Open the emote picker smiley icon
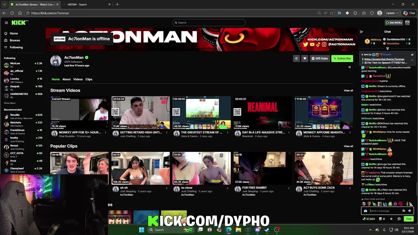This screenshot has height=235, width=418. [x=410, y=211]
